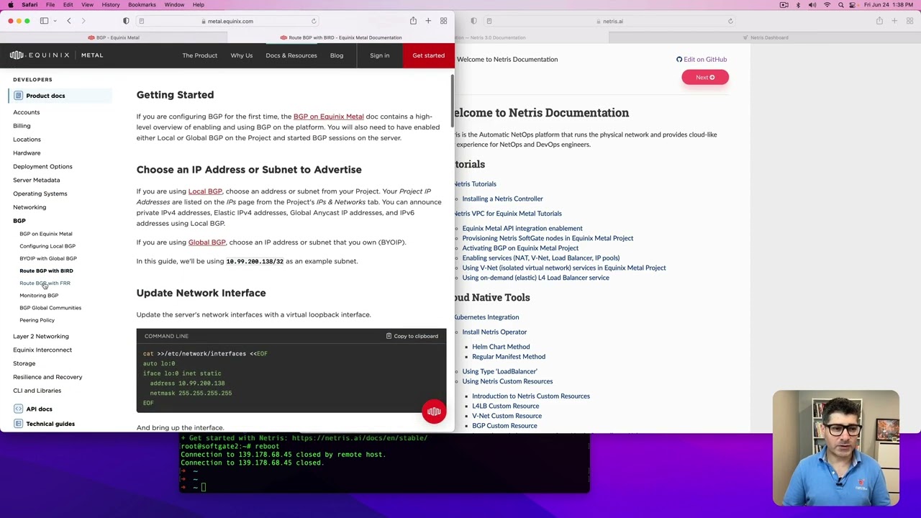Viewport: 921px width, 518px height.
Task: Expand Storage sidebar section
Action: pyautogui.click(x=24, y=363)
